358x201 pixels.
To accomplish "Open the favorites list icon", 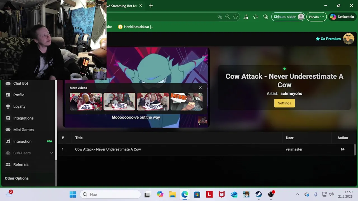I will [256, 17].
